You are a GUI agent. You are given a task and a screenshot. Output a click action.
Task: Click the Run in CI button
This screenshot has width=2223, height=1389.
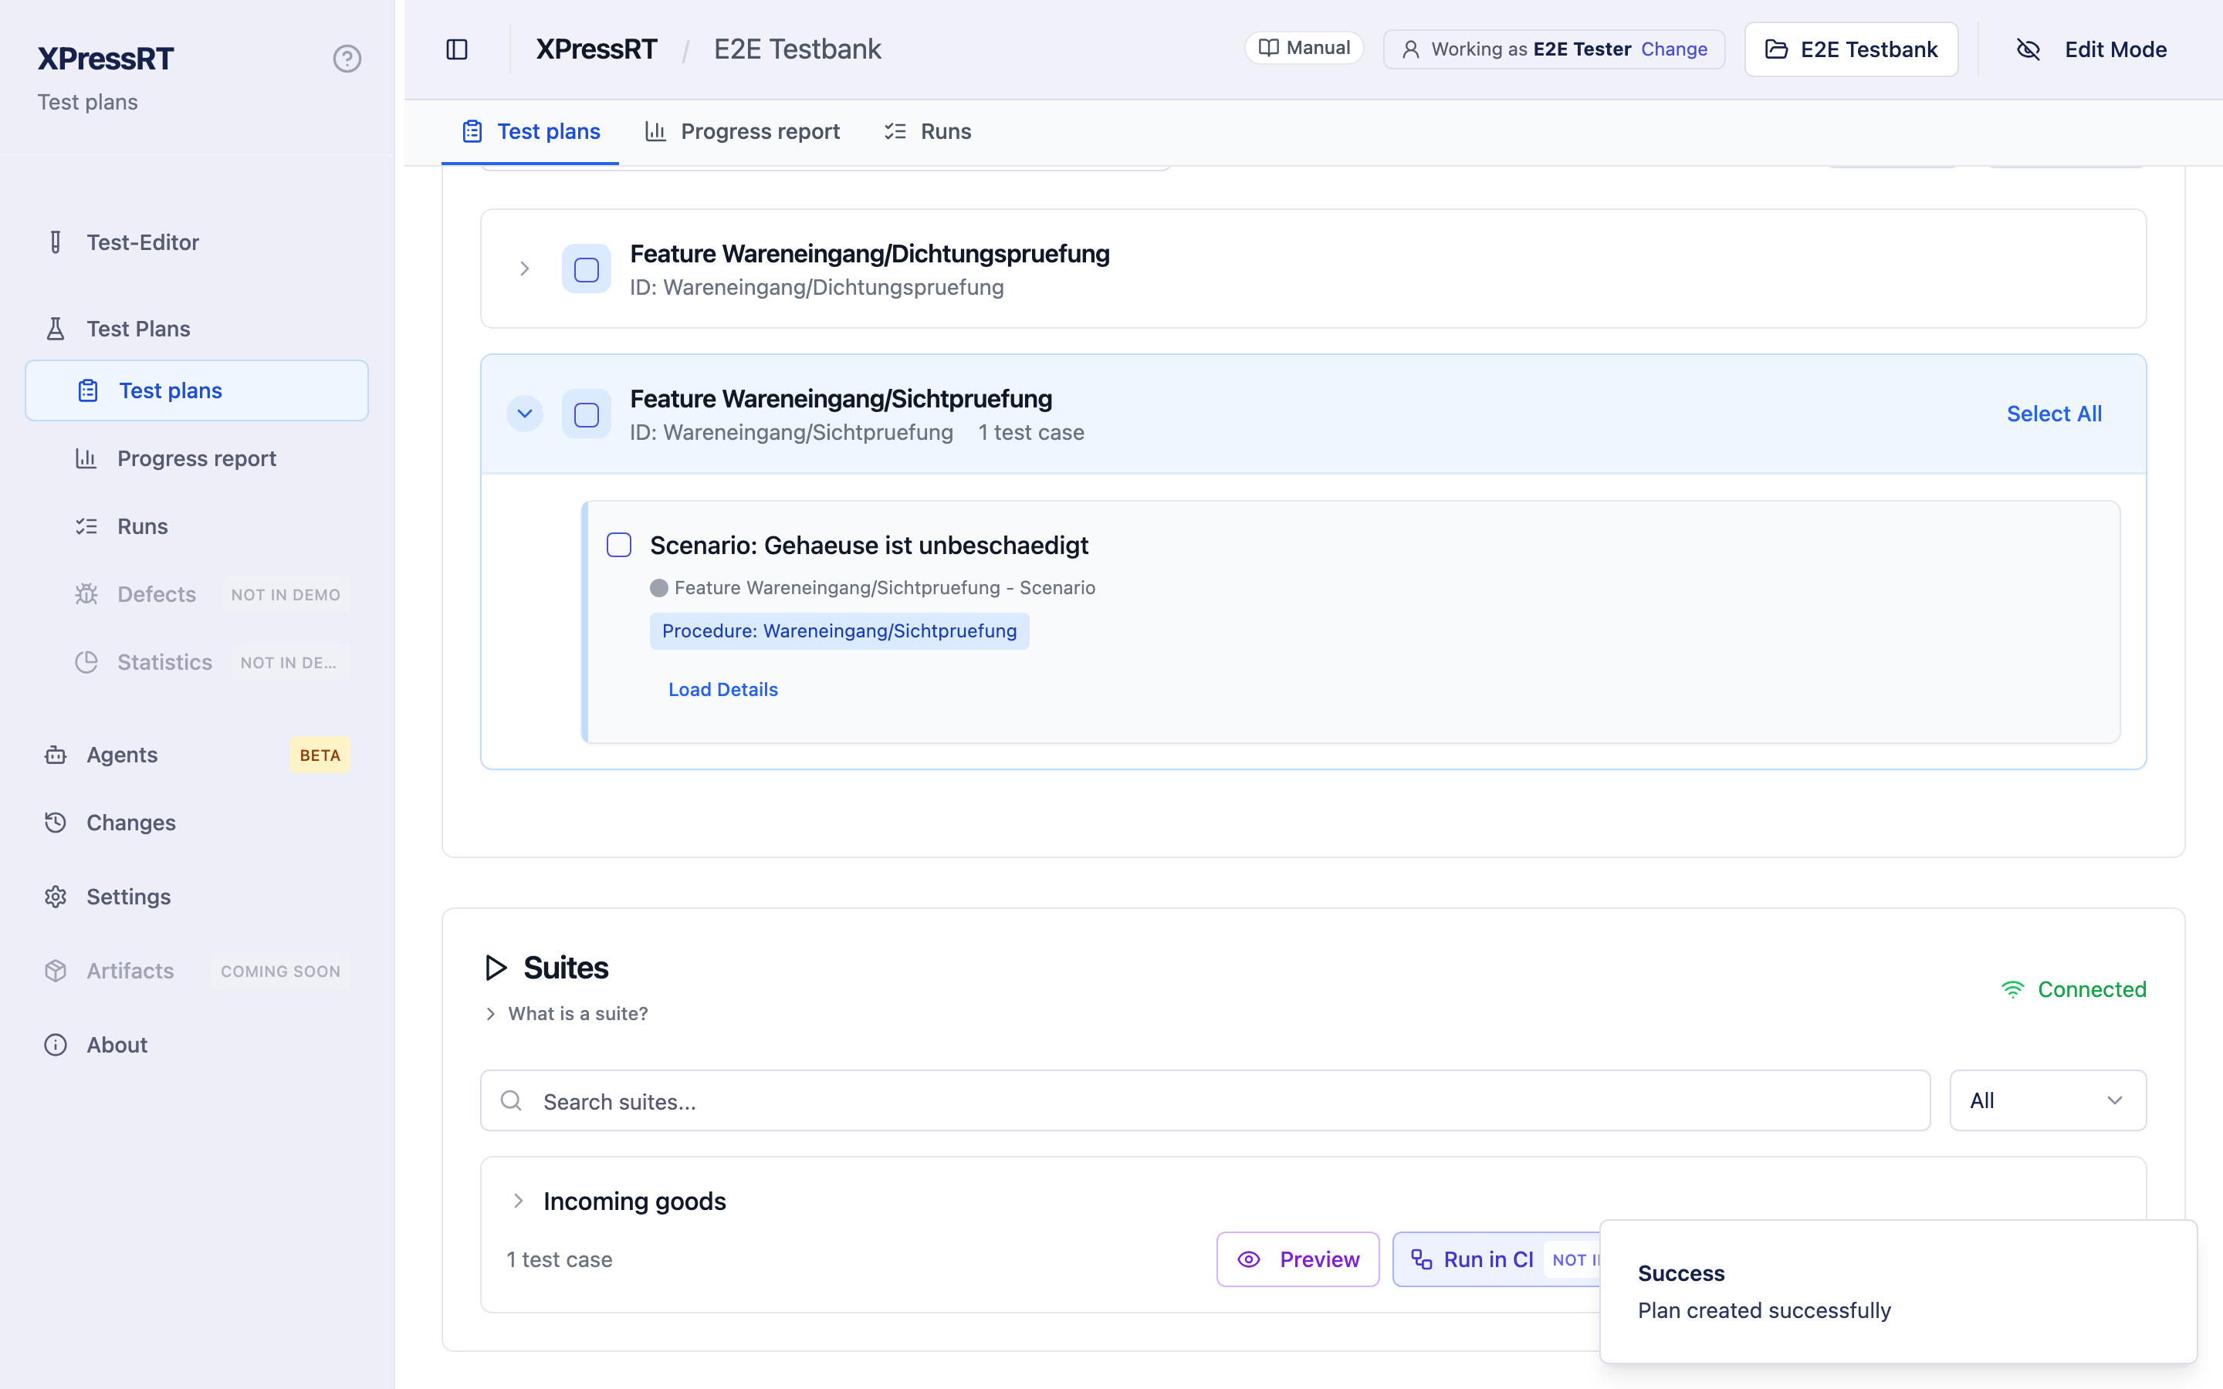coord(1497,1259)
